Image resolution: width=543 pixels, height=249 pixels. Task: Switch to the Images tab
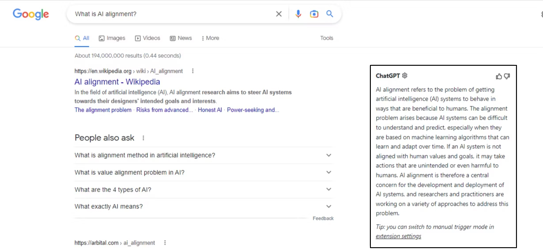112,38
